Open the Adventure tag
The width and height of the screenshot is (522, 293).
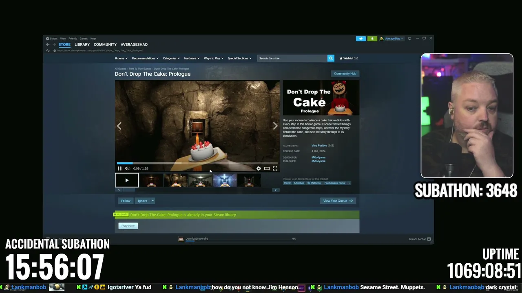[x=299, y=183]
